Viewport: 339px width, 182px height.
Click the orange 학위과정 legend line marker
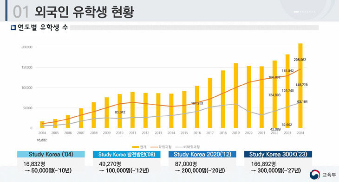pos(154,147)
